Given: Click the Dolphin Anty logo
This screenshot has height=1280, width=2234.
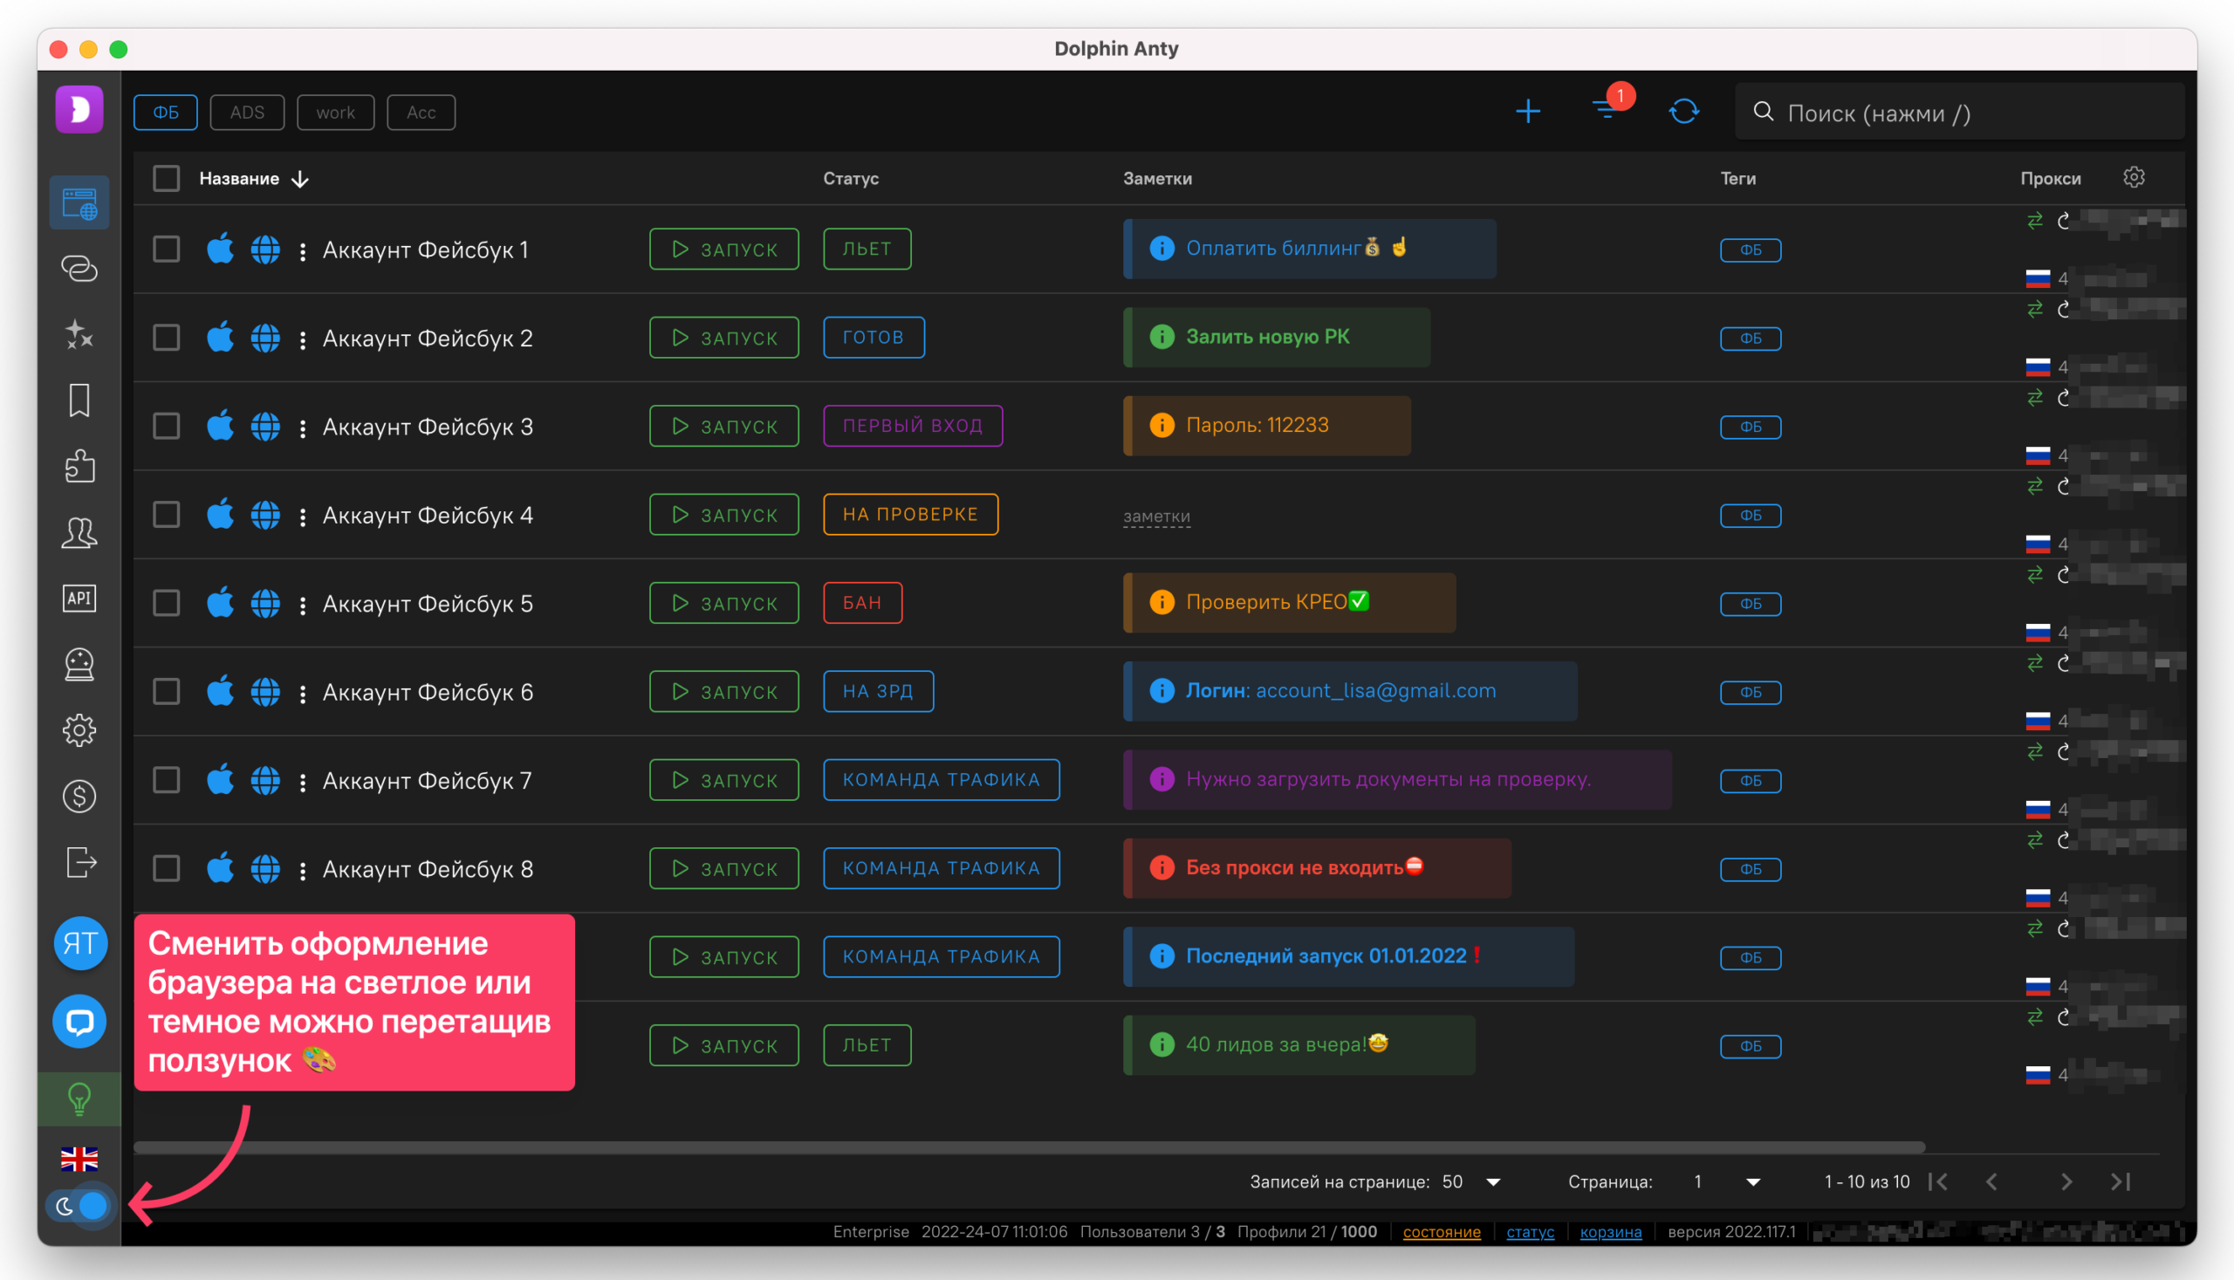Looking at the screenshot, I should (x=79, y=110).
